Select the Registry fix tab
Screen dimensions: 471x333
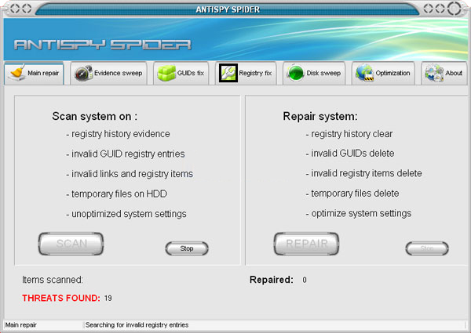pyautogui.click(x=246, y=73)
